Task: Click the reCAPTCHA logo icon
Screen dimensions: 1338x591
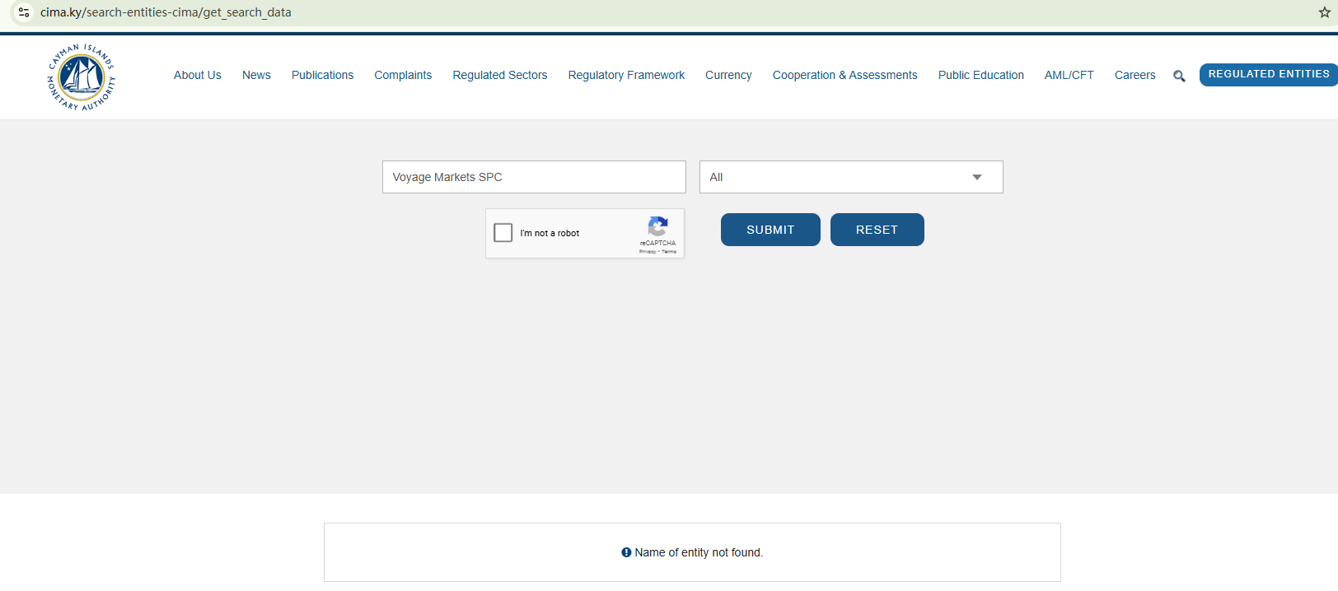Action: point(657,226)
